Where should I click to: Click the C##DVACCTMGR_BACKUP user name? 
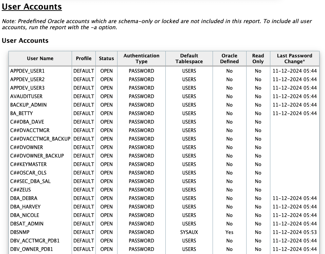(40, 139)
